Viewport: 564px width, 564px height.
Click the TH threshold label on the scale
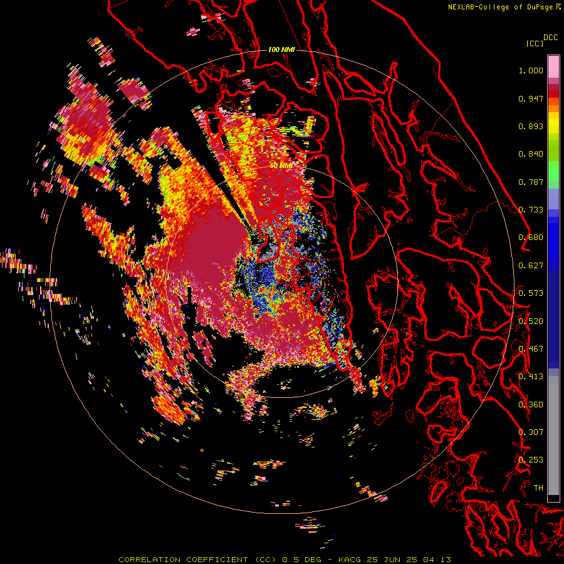[x=538, y=488]
